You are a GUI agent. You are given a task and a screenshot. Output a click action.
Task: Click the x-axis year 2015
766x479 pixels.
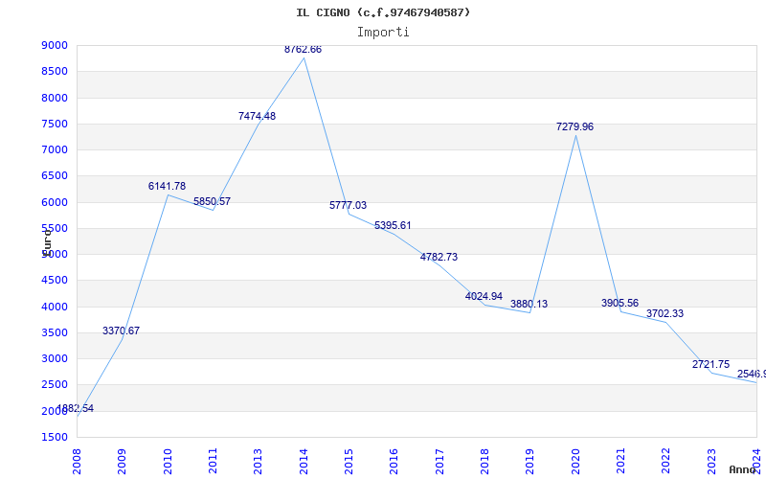[x=349, y=462]
